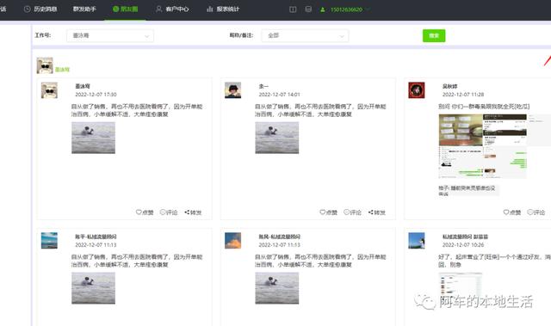Click the green moments icon in the nav bar

click(x=115, y=9)
